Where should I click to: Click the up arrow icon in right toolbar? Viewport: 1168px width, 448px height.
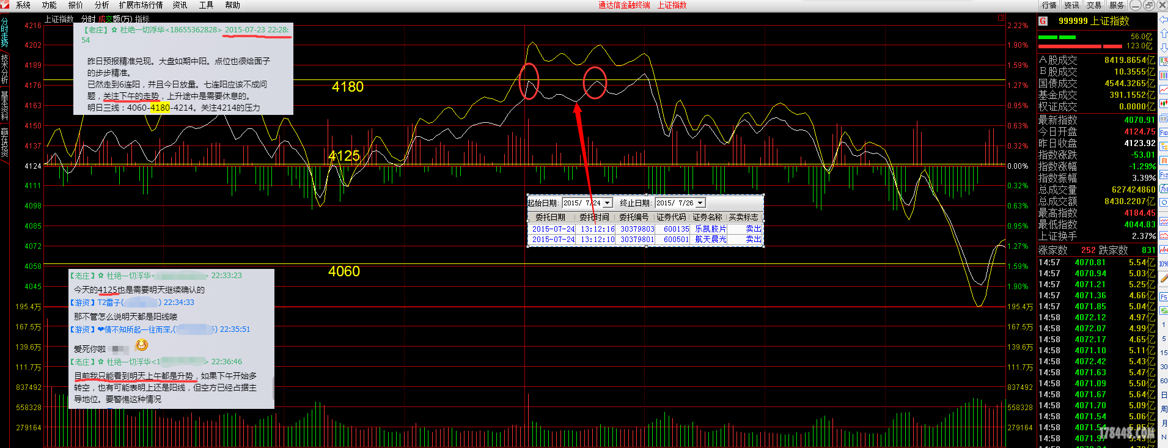(x=1163, y=34)
